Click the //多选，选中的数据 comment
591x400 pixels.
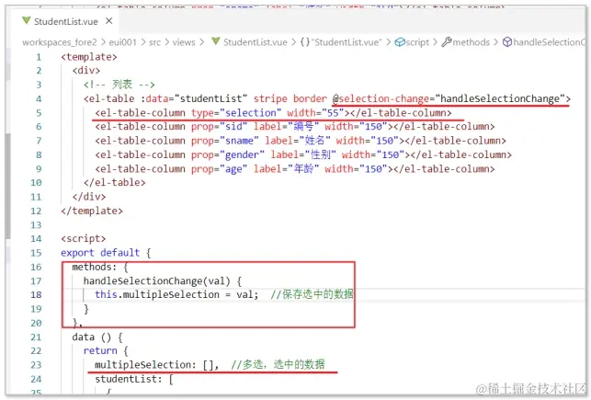point(278,365)
